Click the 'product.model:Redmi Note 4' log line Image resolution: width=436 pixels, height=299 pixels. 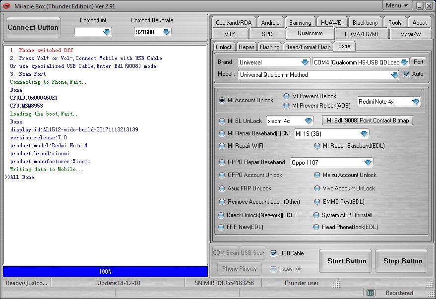(x=49, y=145)
